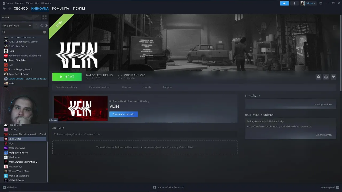Open Návody tab
Viewport: 342px width, 192px height.
[x=147, y=87]
